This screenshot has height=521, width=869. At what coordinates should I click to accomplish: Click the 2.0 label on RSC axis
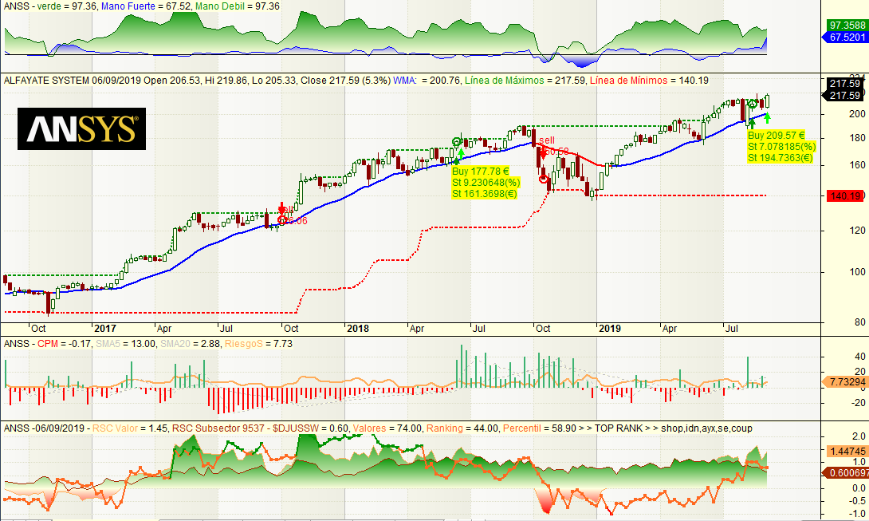pos(859,436)
